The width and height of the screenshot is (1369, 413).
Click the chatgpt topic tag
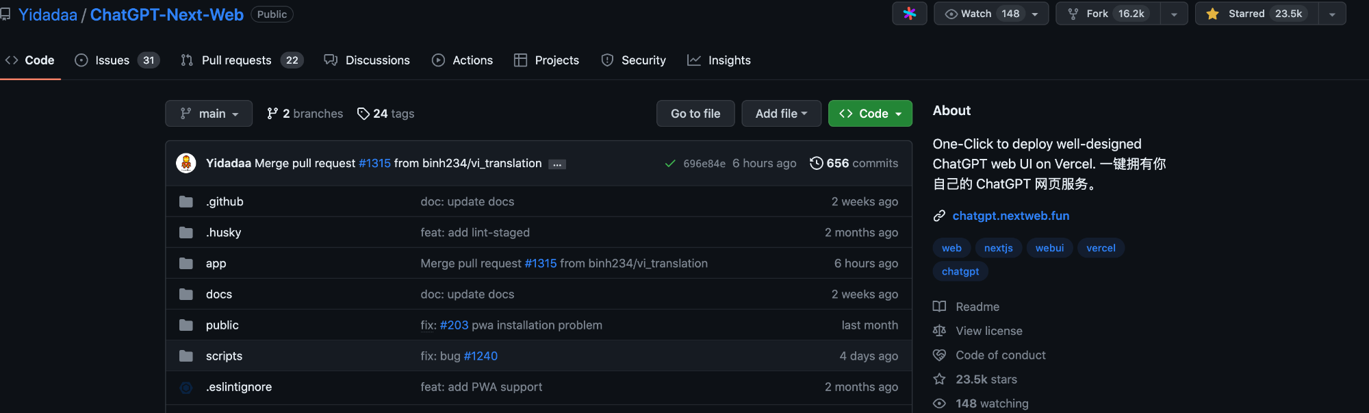[960, 271]
